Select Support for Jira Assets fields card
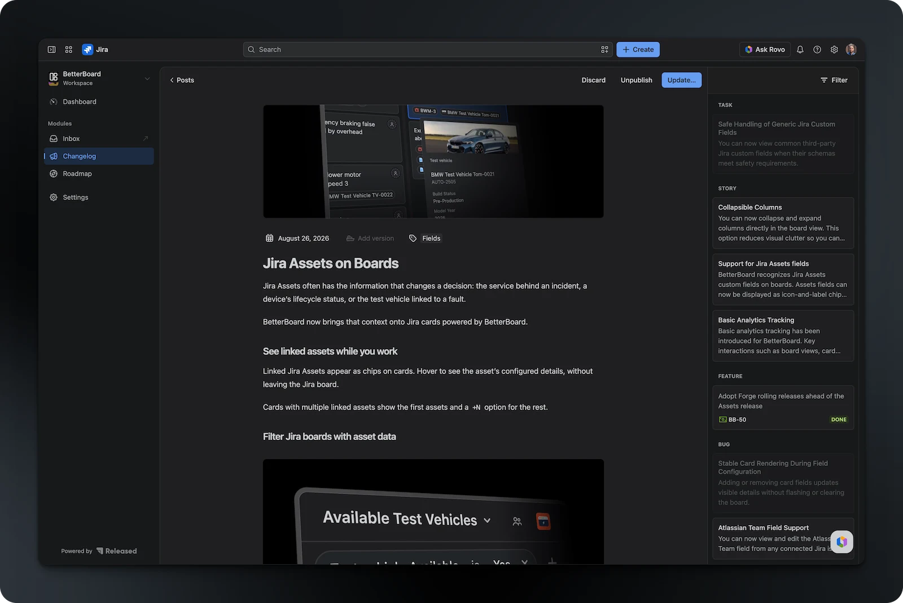This screenshot has width=903, height=603. [x=783, y=279]
